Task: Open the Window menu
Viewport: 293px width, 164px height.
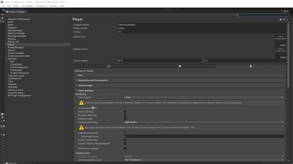Action: [x=53, y=6]
